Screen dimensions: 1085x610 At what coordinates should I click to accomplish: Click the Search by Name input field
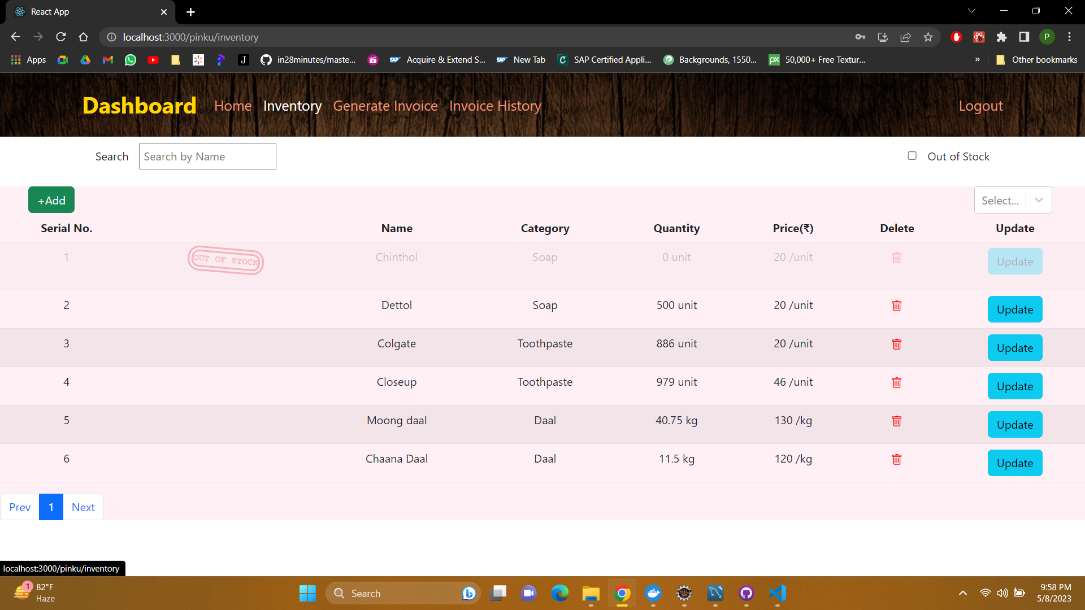coord(207,156)
